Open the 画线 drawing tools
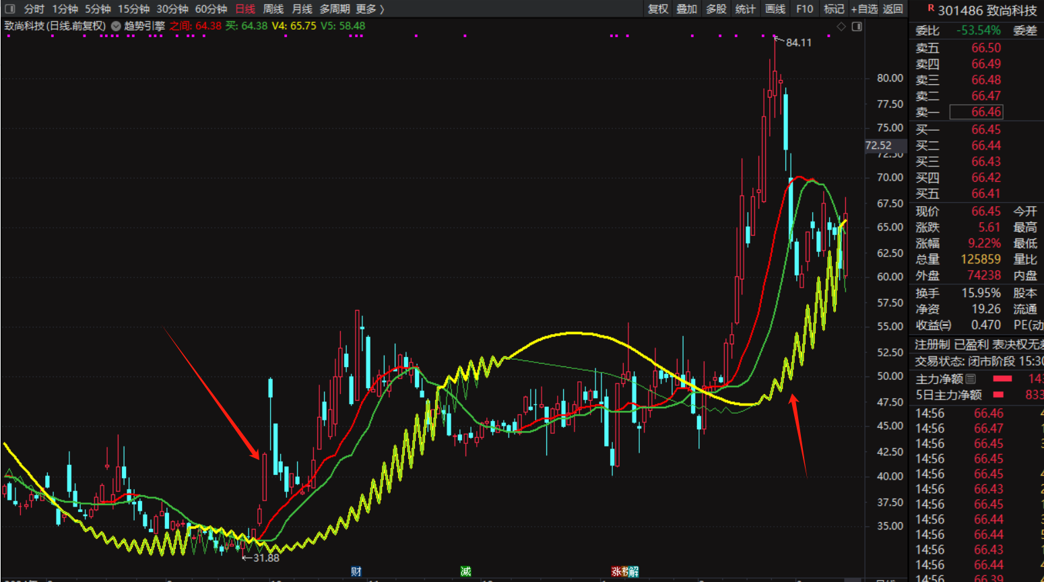This screenshot has width=1044, height=582. pos(775,9)
